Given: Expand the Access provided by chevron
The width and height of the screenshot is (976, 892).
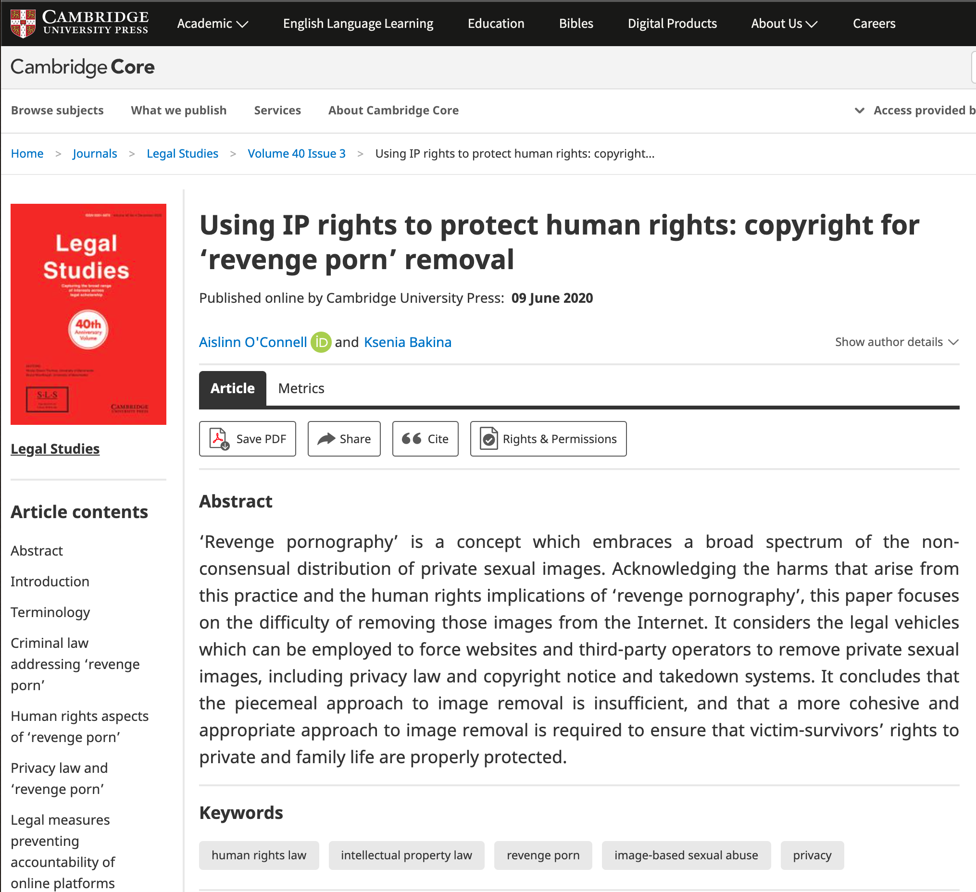Looking at the screenshot, I should pyautogui.click(x=859, y=111).
